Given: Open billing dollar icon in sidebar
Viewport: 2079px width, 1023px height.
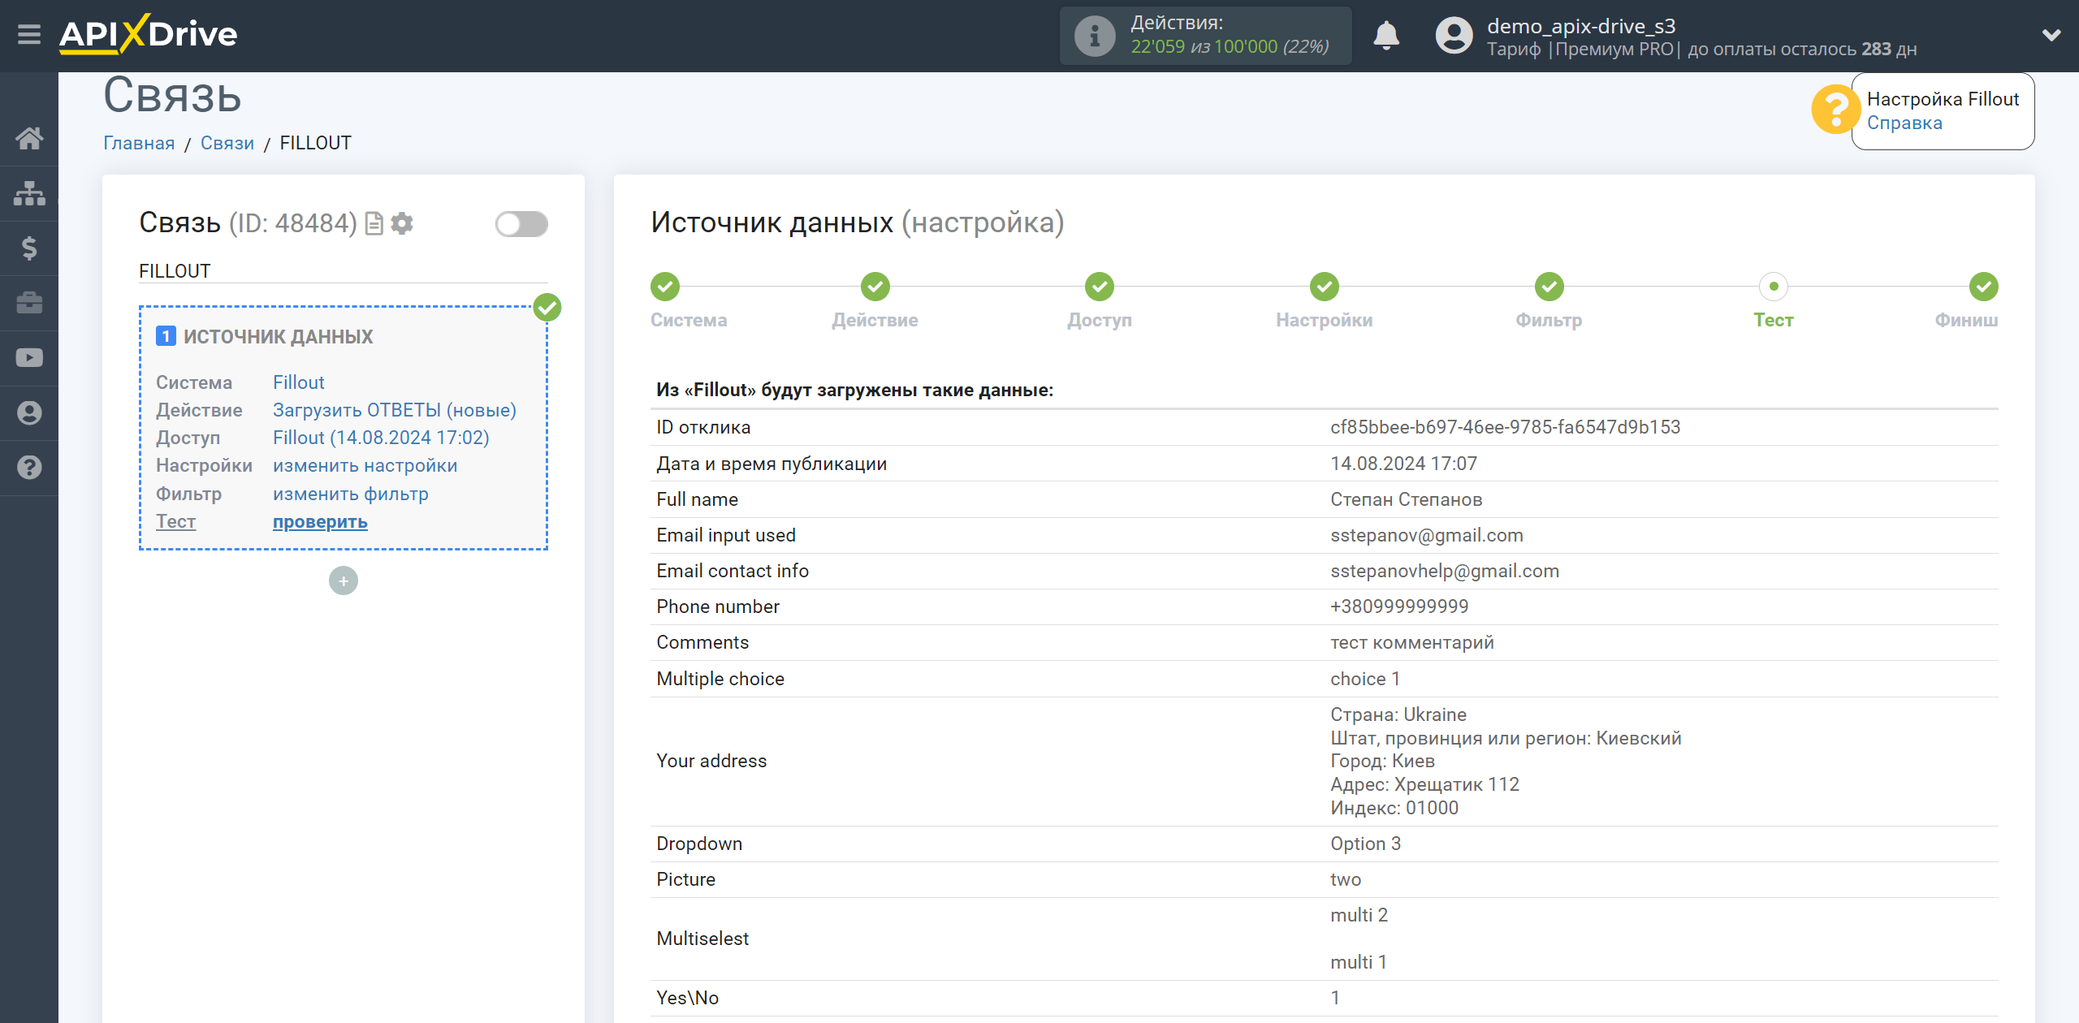Looking at the screenshot, I should point(29,248).
